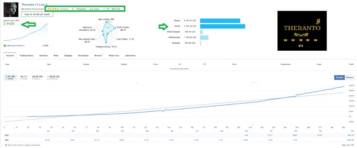Click the Theranto V3 logo banner

302,30
